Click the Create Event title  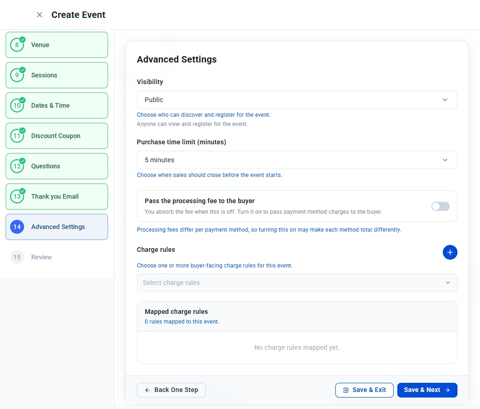(79, 15)
